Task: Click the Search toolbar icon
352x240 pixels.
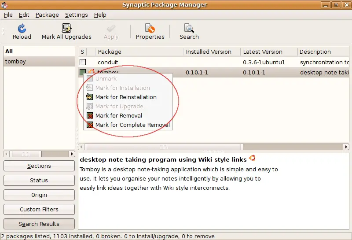Action: [x=189, y=28]
